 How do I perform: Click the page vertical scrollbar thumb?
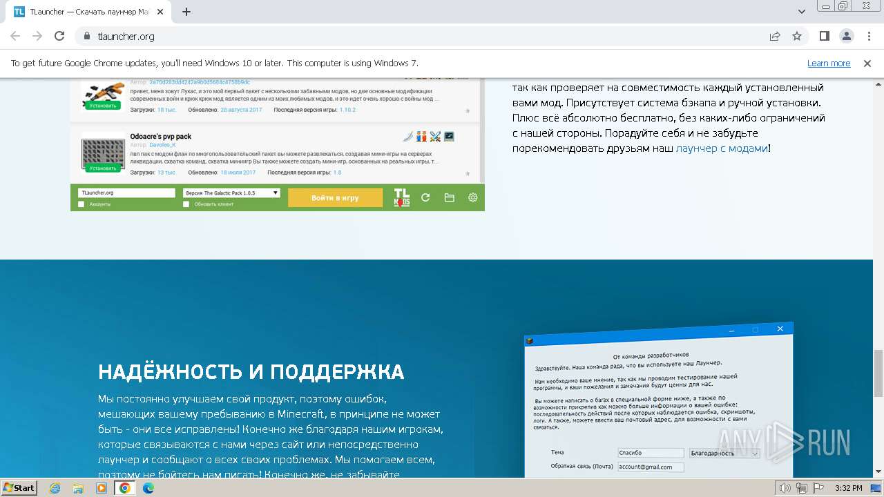click(878, 373)
